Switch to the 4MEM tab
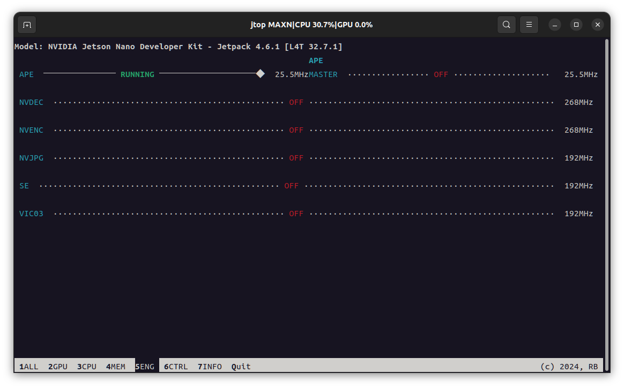The width and height of the screenshot is (624, 388). click(x=115, y=367)
